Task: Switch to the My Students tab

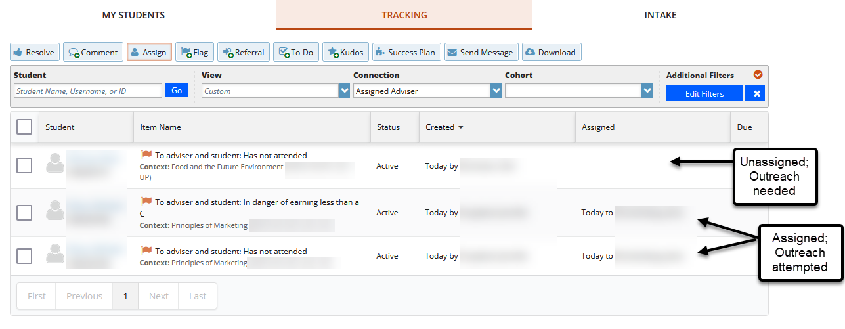Action: coord(133,15)
